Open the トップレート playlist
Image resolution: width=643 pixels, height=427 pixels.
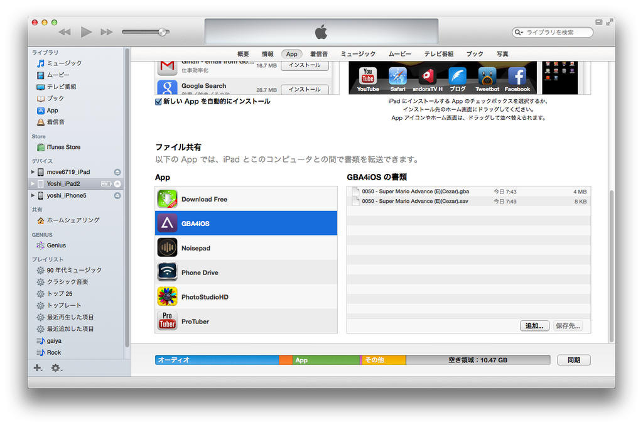[x=58, y=305]
